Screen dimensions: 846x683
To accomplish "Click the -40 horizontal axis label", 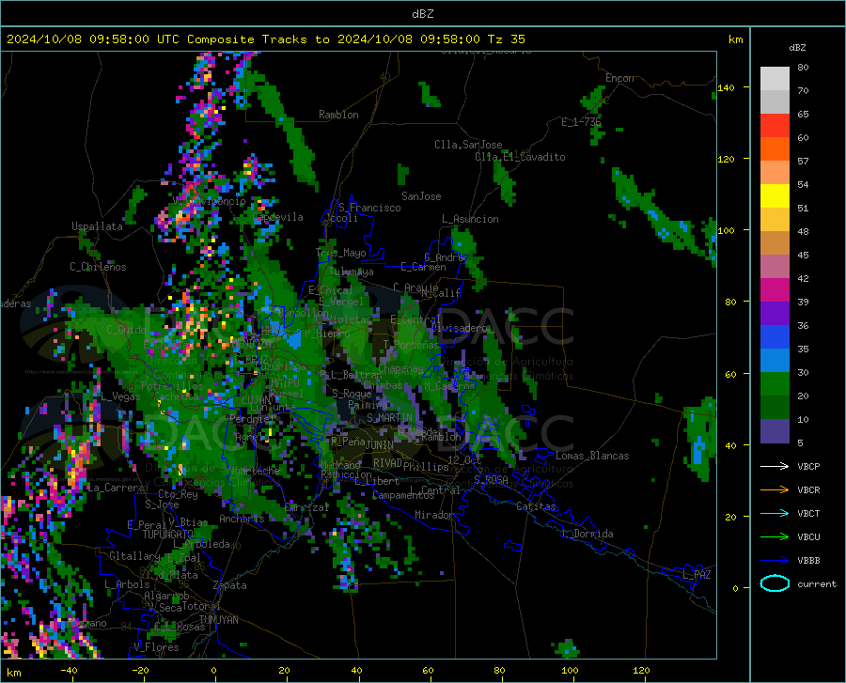I will 69,671.
